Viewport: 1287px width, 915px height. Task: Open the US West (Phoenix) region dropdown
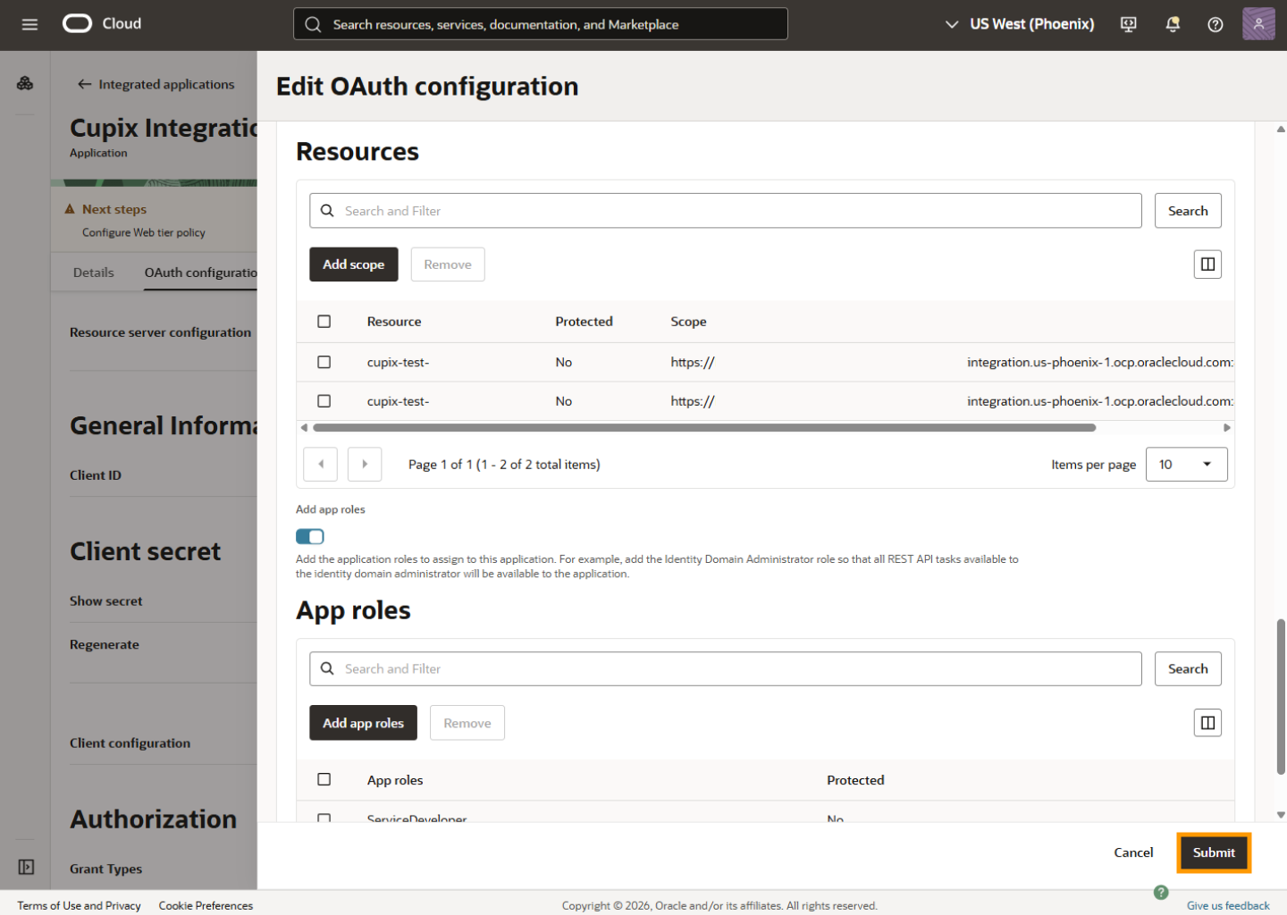click(1020, 24)
